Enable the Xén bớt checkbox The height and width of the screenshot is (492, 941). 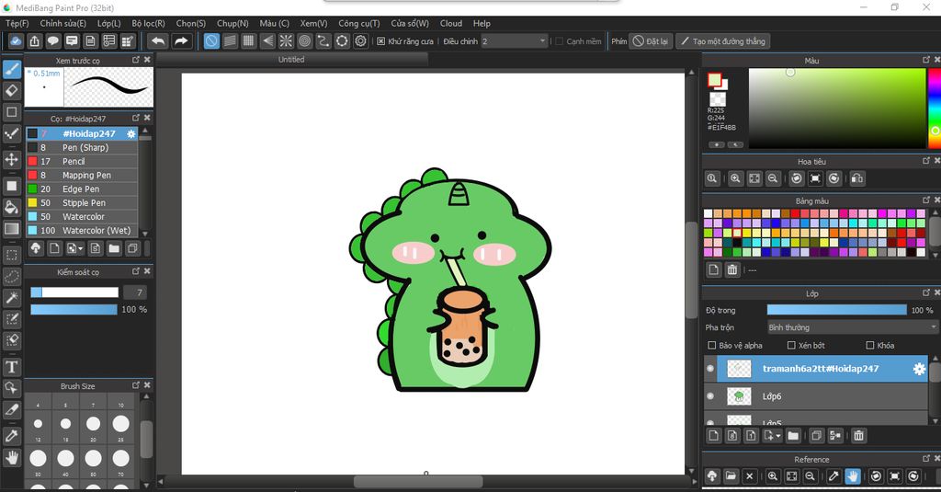point(791,346)
